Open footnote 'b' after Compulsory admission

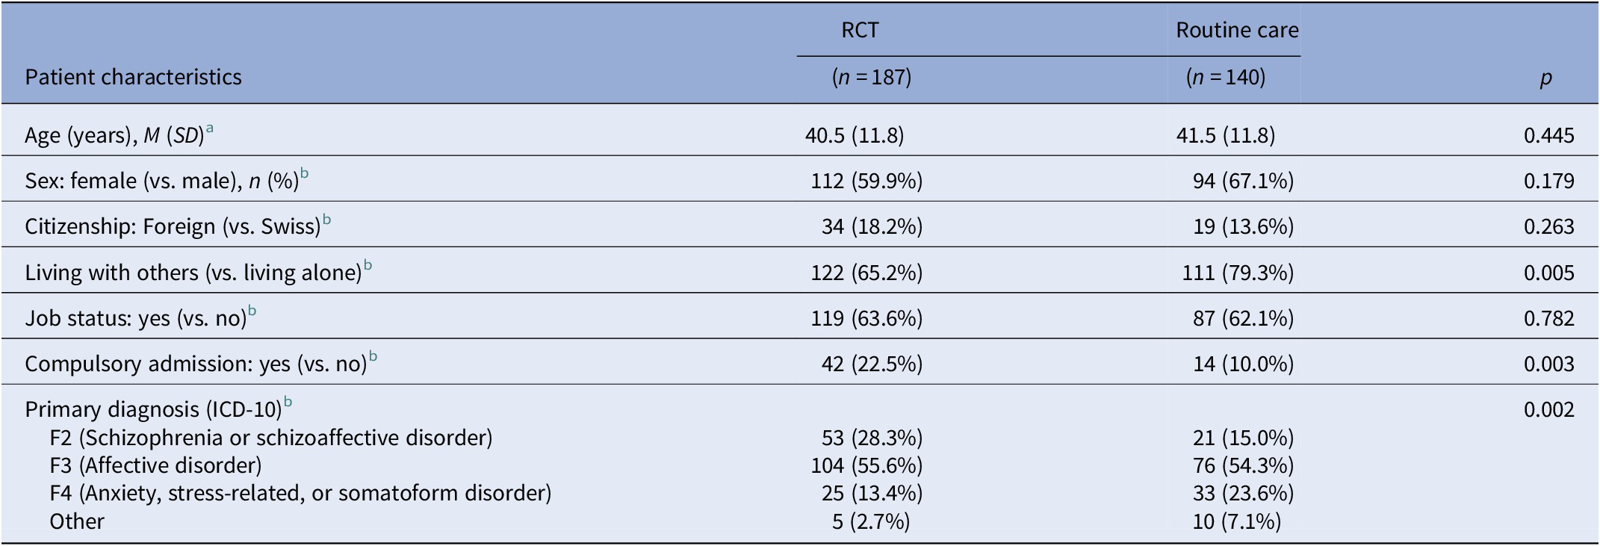click(373, 356)
